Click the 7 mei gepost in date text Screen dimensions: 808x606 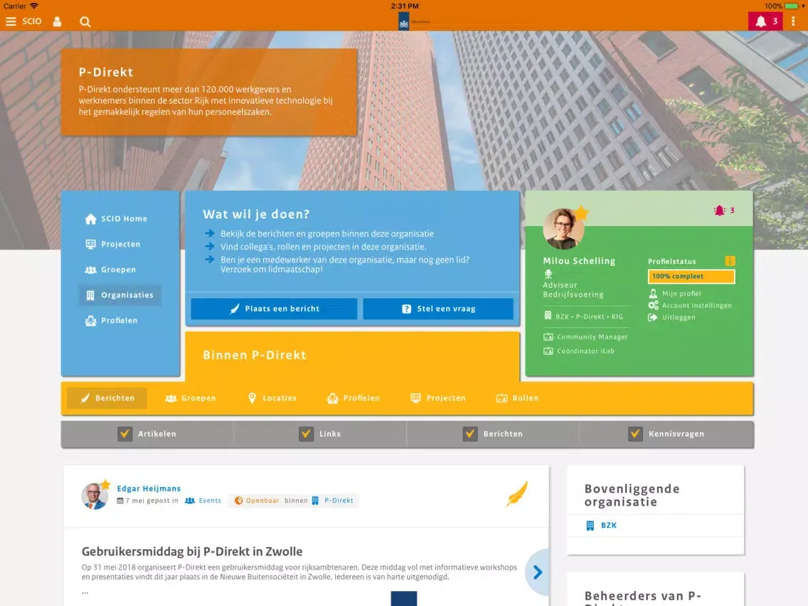coord(151,500)
